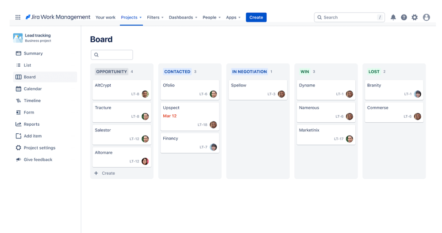The height and width of the screenshot is (233, 442).
Task: Click the Board sidebar icon
Action: tap(18, 77)
